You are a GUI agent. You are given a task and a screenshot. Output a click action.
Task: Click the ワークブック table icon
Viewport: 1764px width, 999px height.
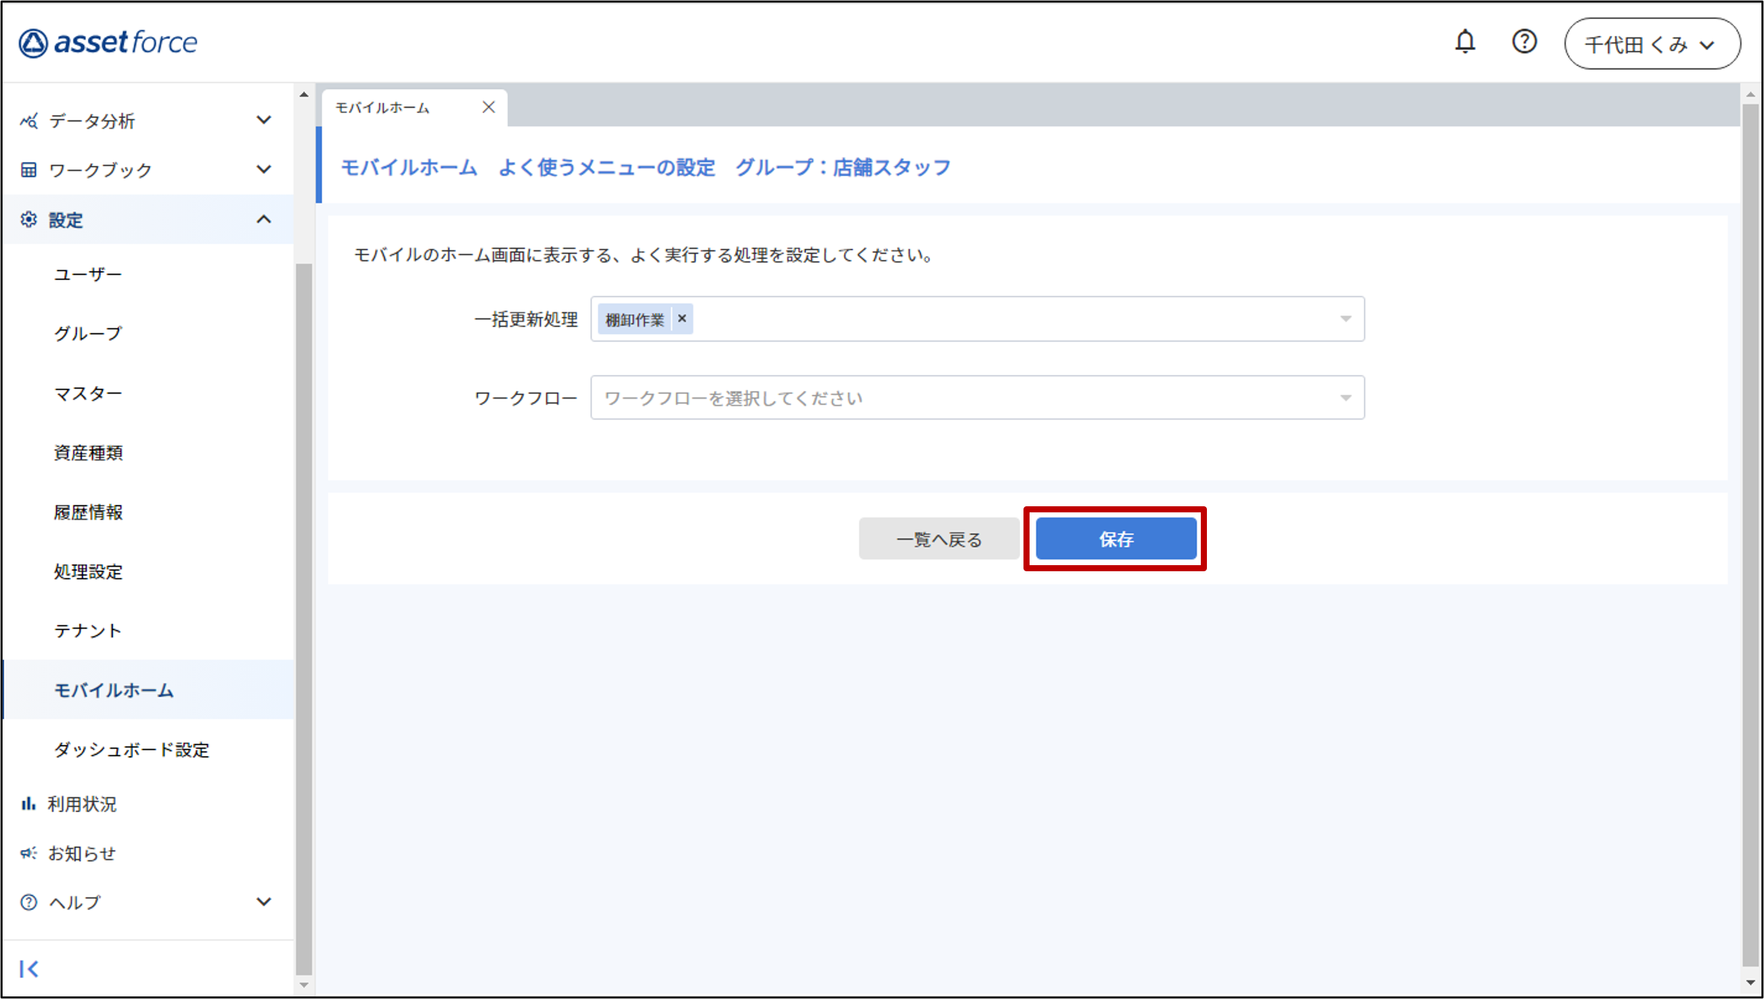pos(29,169)
